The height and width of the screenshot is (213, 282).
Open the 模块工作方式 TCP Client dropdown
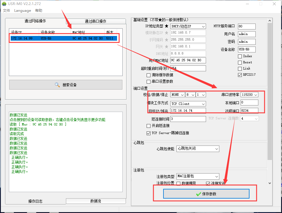click(203, 104)
